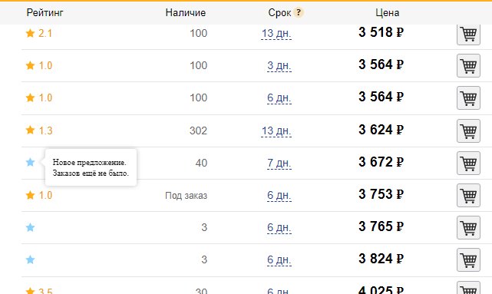Click the cart icon for 3 672 ₽

tap(468, 164)
